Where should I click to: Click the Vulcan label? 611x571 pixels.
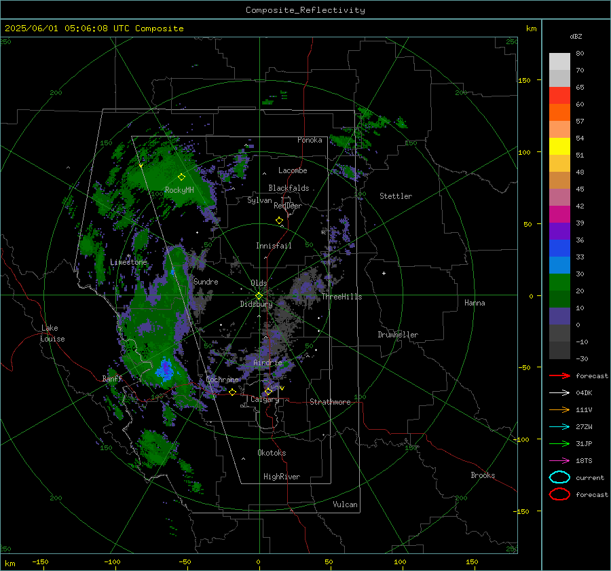click(345, 504)
